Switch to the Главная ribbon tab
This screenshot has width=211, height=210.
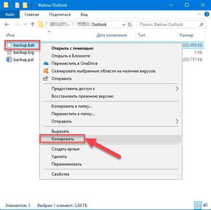[32, 15]
